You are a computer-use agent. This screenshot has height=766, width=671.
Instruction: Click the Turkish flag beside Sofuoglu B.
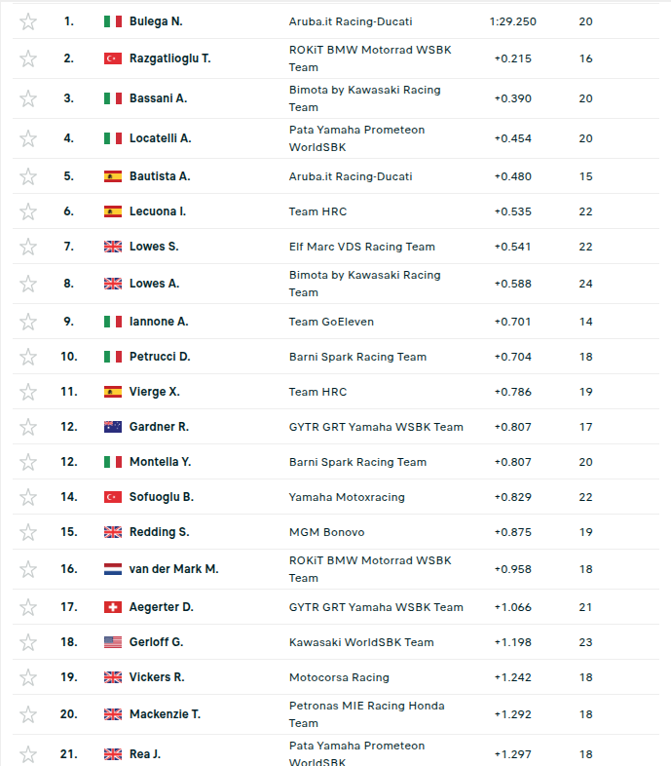click(x=113, y=497)
